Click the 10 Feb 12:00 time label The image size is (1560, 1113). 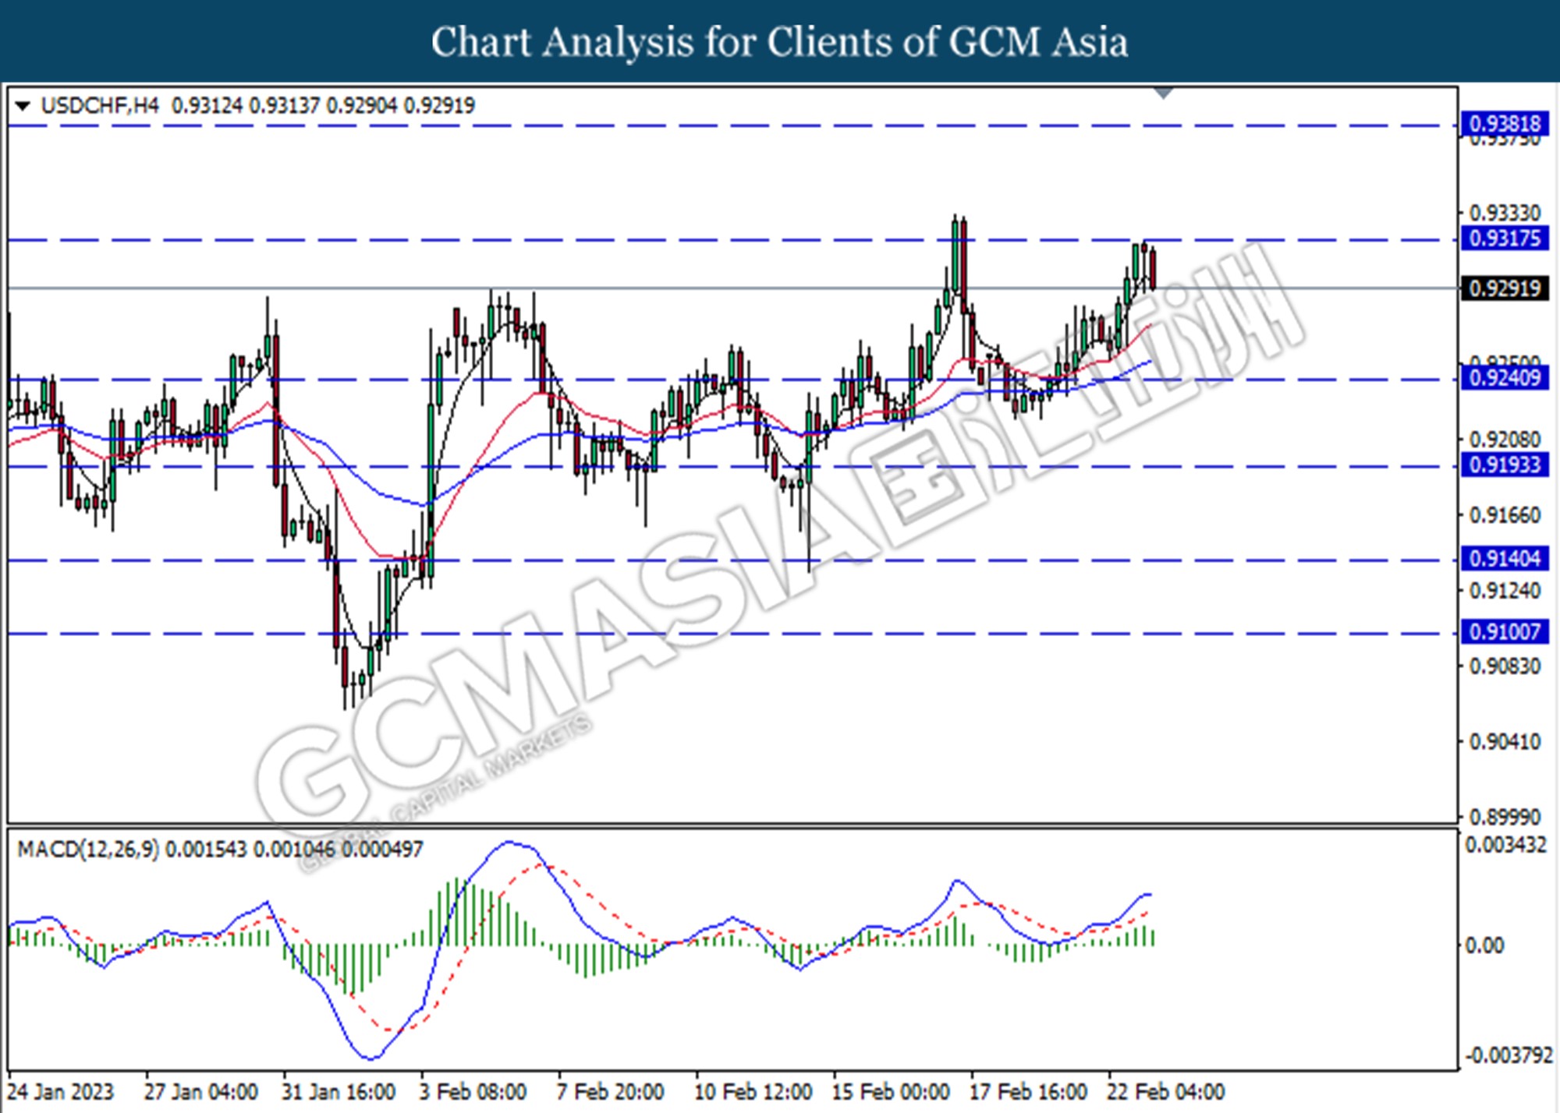click(x=753, y=1091)
